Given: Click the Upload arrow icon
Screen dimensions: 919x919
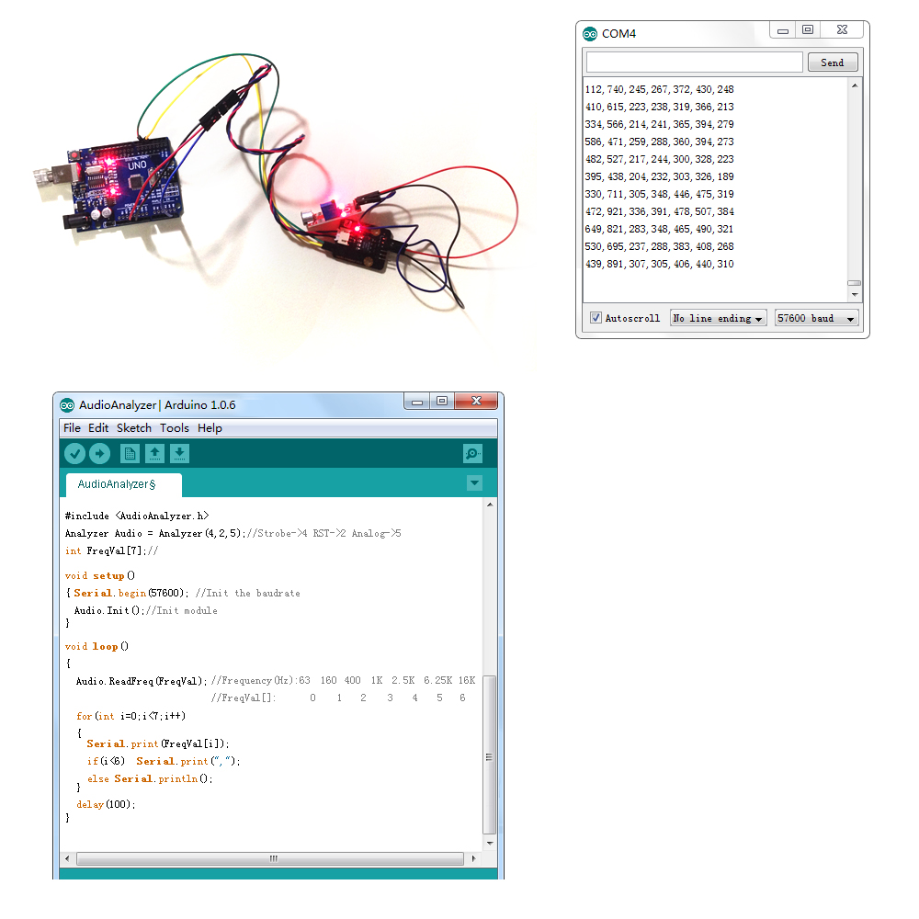Looking at the screenshot, I should click(x=99, y=454).
